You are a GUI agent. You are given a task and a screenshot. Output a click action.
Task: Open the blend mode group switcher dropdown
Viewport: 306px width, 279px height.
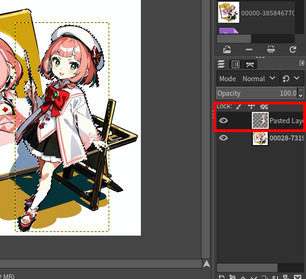(x=292, y=79)
